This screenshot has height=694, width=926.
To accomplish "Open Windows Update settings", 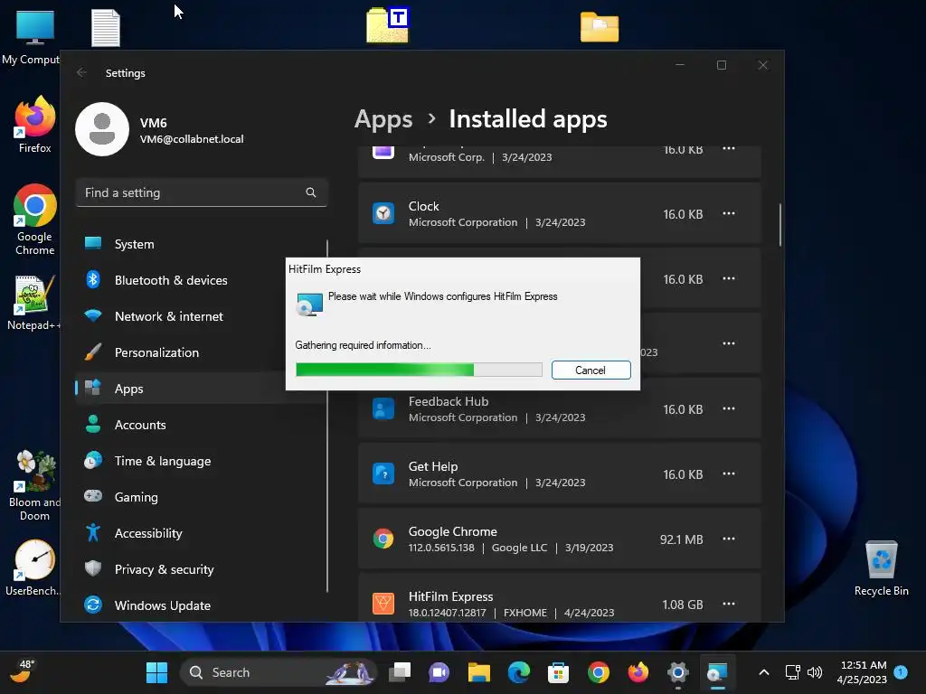I will click(x=201, y=605).
